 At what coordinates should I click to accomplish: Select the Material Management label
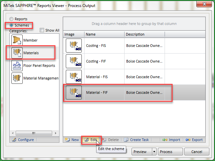(41, 78)
